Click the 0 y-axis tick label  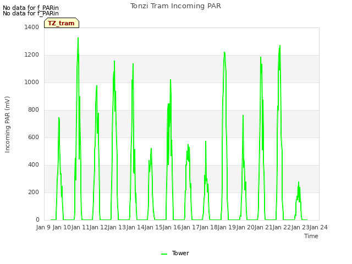tap(37, 220)
